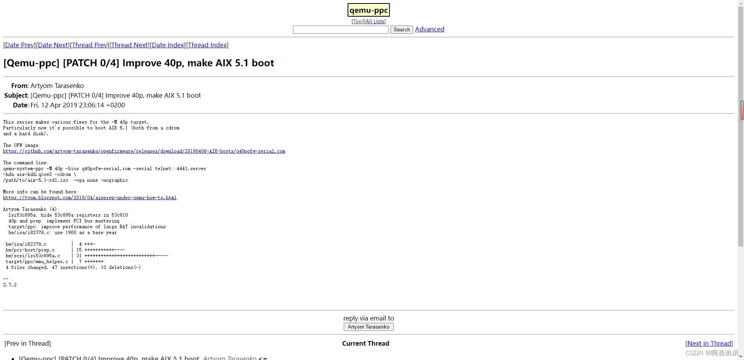Go to Thread Prev message
The image size is (744, 360).
(x=90, y=45)
